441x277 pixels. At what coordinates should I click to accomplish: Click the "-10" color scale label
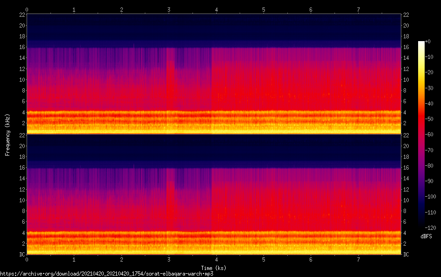click(x=429, y=57)
